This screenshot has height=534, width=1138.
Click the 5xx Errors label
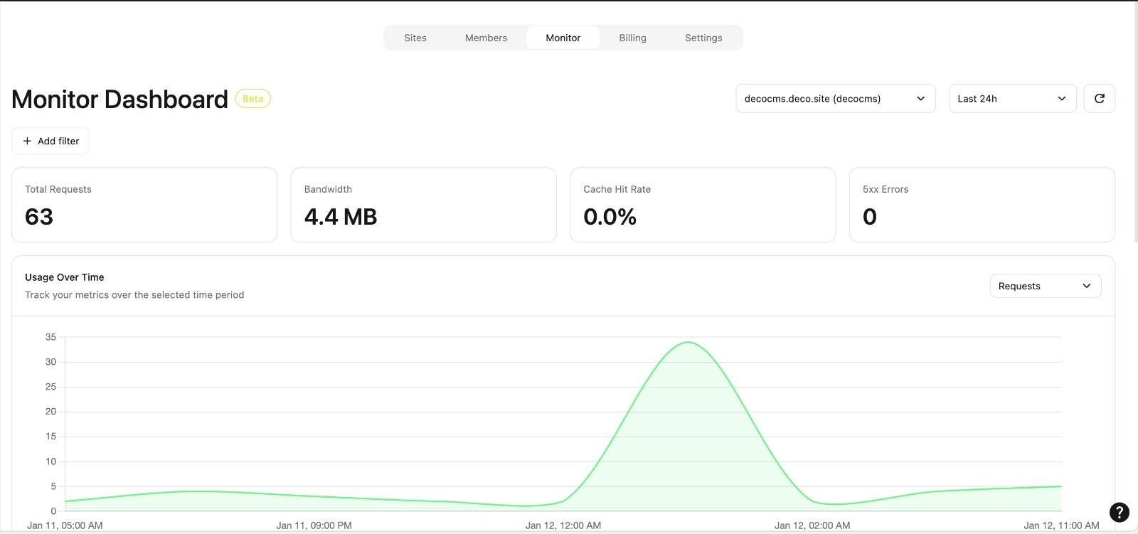coord(886,189)
